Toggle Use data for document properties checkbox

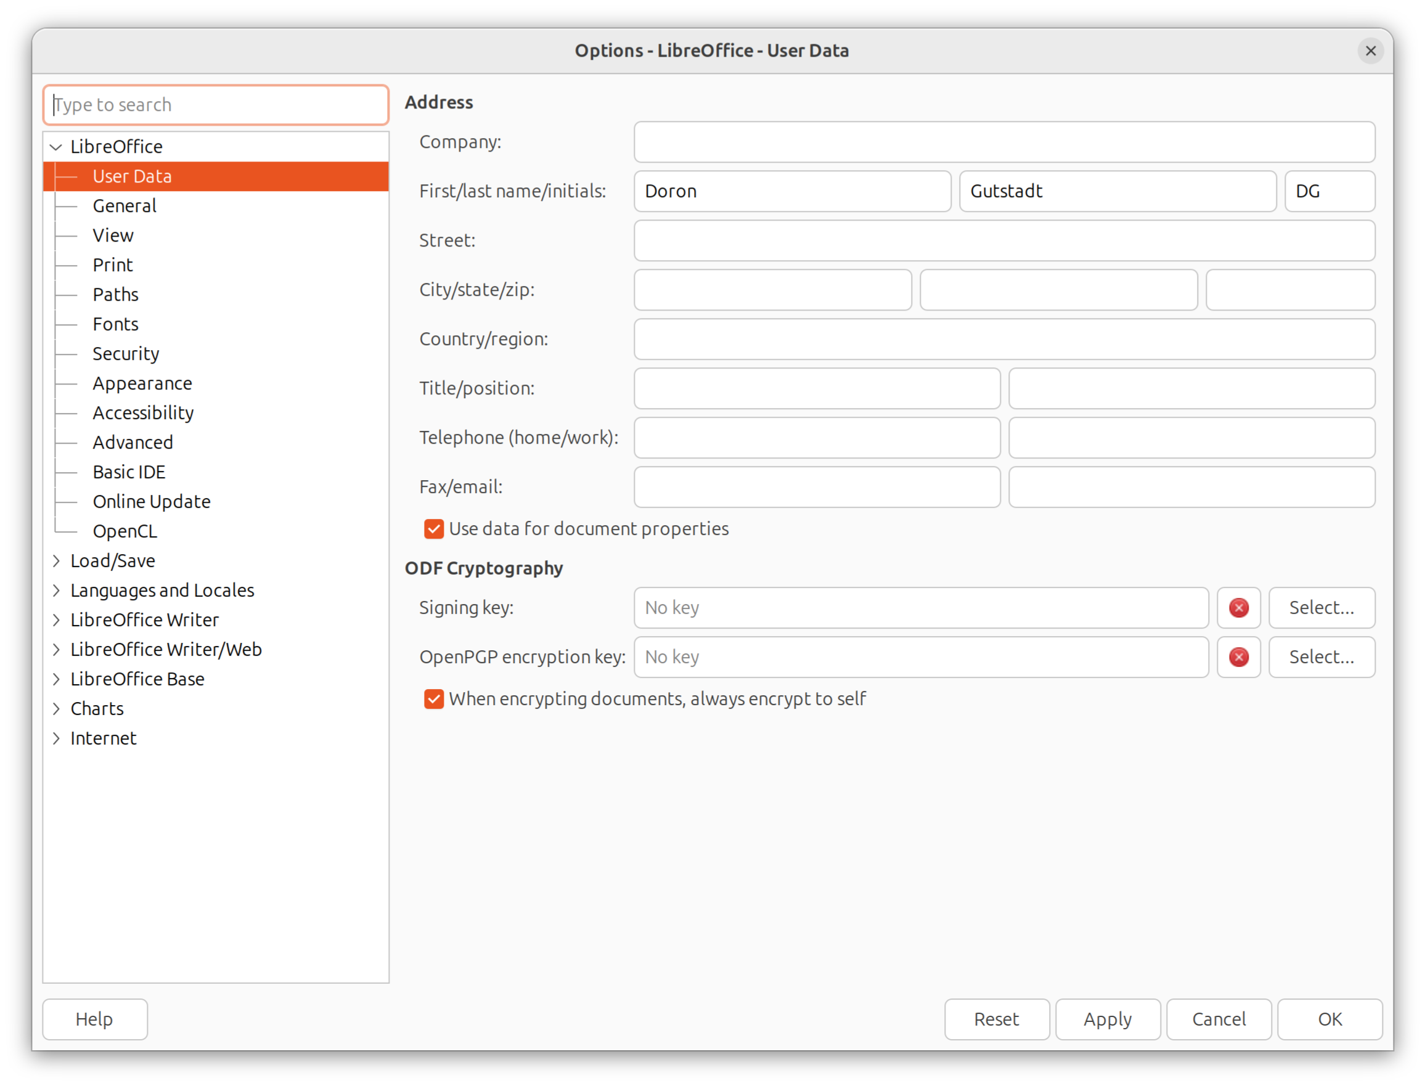[434, 529]
